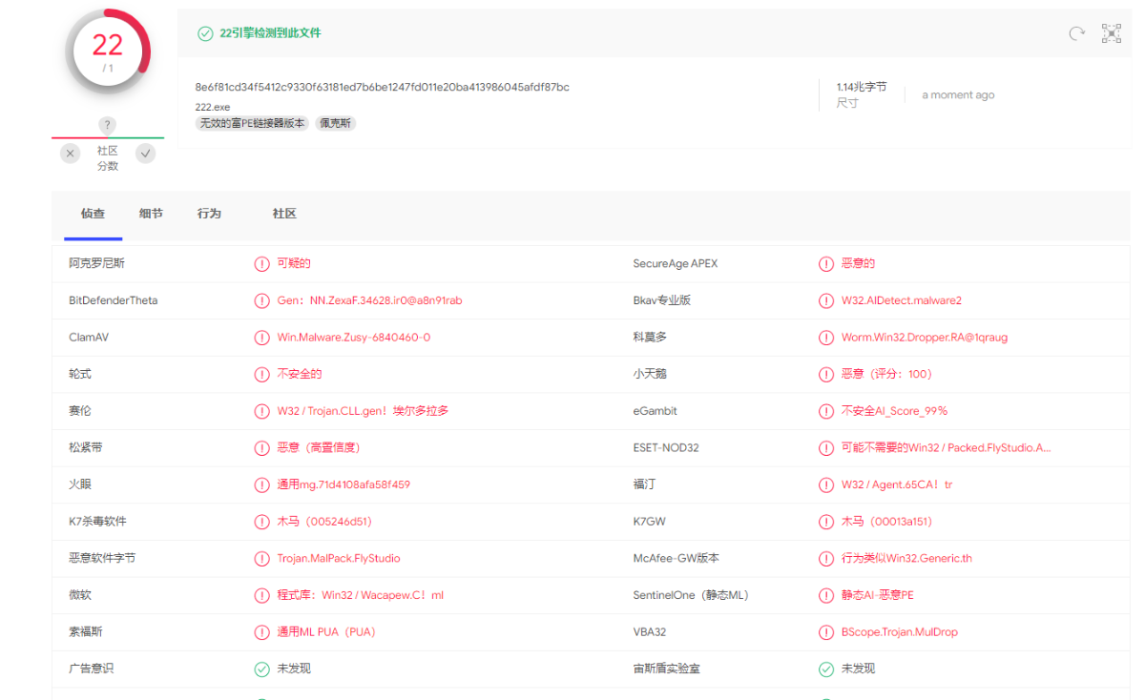
Task: Click the 1.14兆字节 file size
Action: [862, 87]
